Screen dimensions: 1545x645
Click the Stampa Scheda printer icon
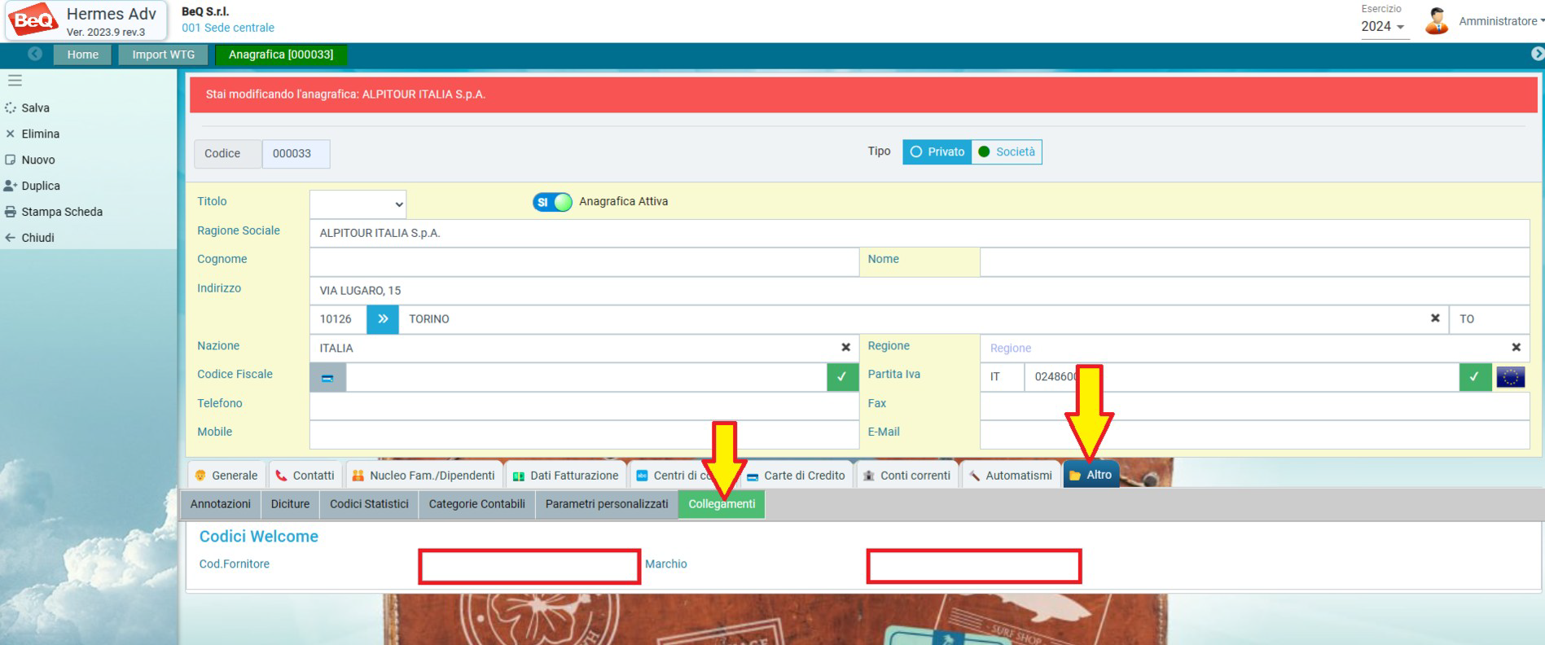[11, 212]
